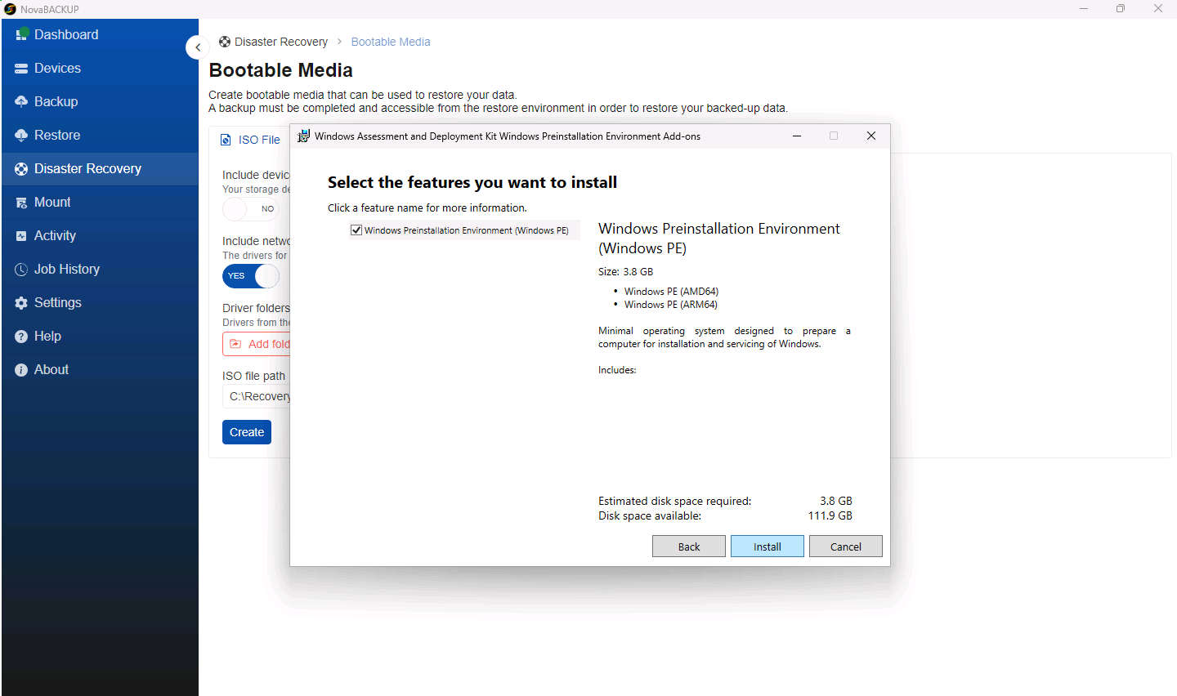The width and height of the screenshot is (1177, 696).
Task: Click the Help question mark icon
Action: click(21, 337)
